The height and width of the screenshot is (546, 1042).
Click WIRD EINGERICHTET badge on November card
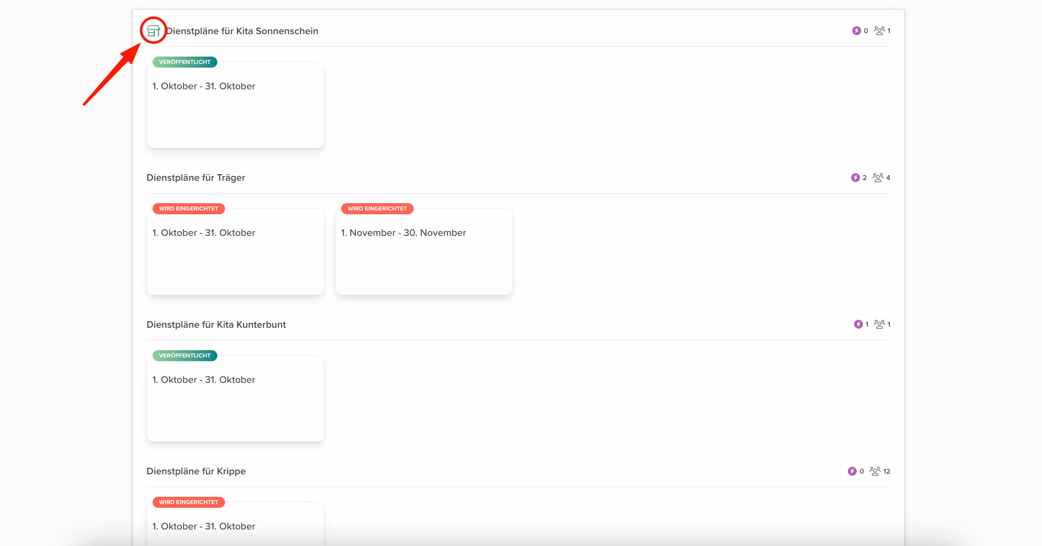click(x=377, y=209)
